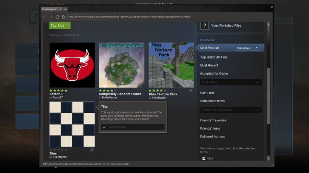The height and width of the screenshot is (173, 309).
Task: Reload the workshop page
Action: click(57, 17)
